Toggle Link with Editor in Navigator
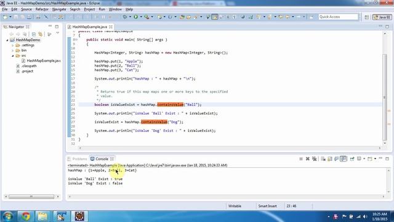 pos(40,34)
